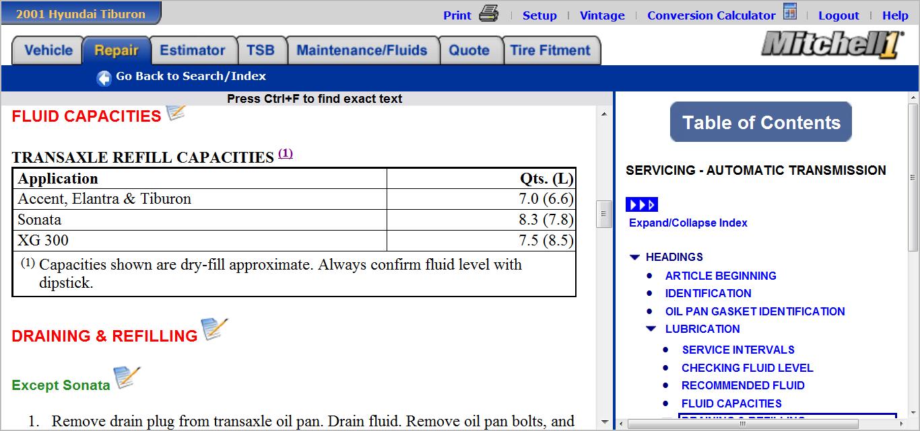The image size is (920, 431).
Task: Collapse the LUBRICATION tree node
Action: [651, 329]
